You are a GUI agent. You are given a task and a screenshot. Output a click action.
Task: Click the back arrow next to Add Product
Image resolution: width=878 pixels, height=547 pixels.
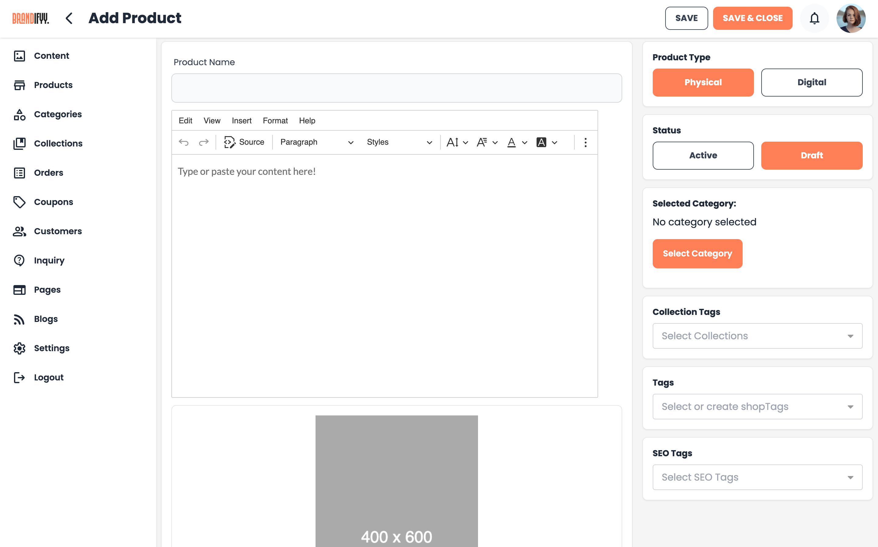pyautogui.click(x=69, y=18)
